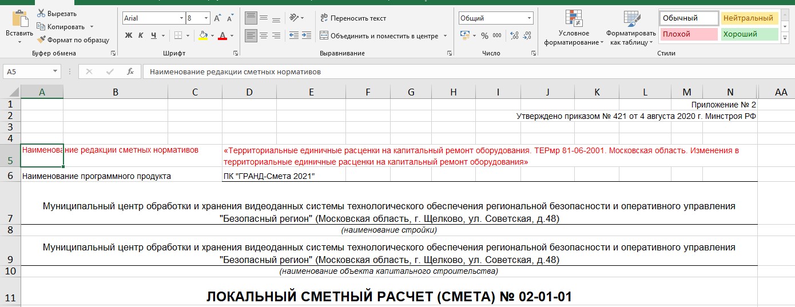
Task: Click the insert function fx icon
Action: [130, 72]
